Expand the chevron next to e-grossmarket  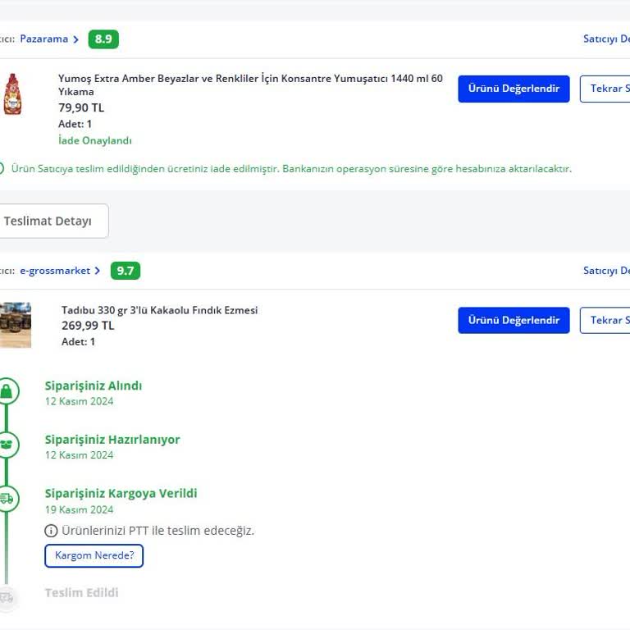[x=98, y=271]
